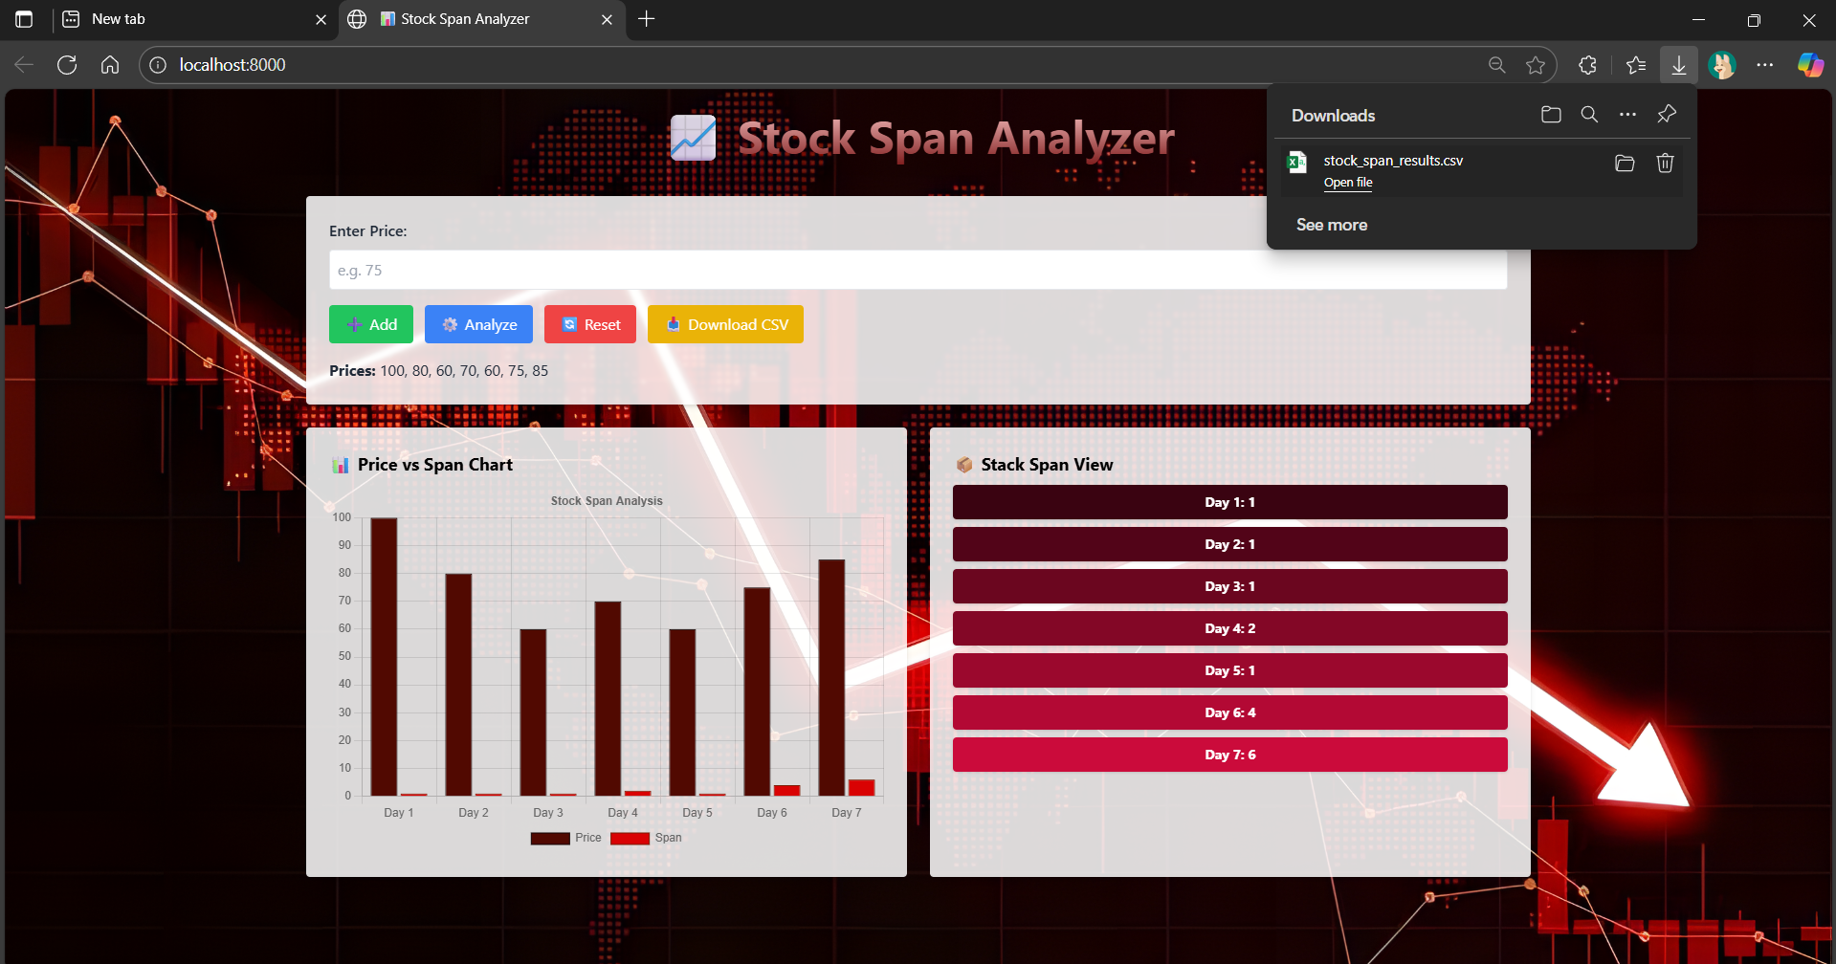
Task: Open the browser Extensions icon
Action: tap(1586, 64)
